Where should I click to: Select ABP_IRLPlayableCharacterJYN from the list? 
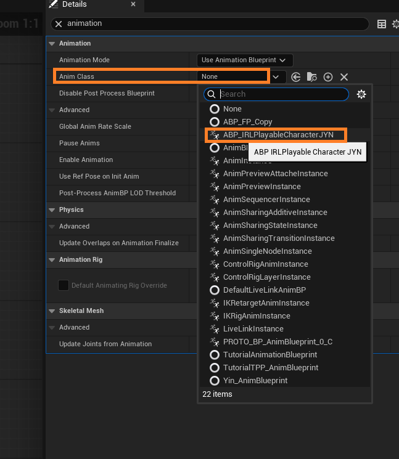click(278, 135)
